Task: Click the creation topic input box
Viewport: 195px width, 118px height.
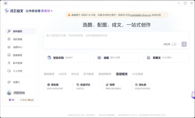Action: click(x=116, y=40)
